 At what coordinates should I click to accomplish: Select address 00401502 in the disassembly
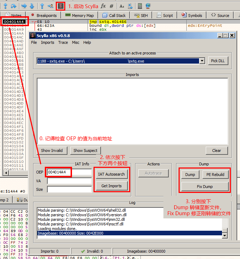click(14, 142)
